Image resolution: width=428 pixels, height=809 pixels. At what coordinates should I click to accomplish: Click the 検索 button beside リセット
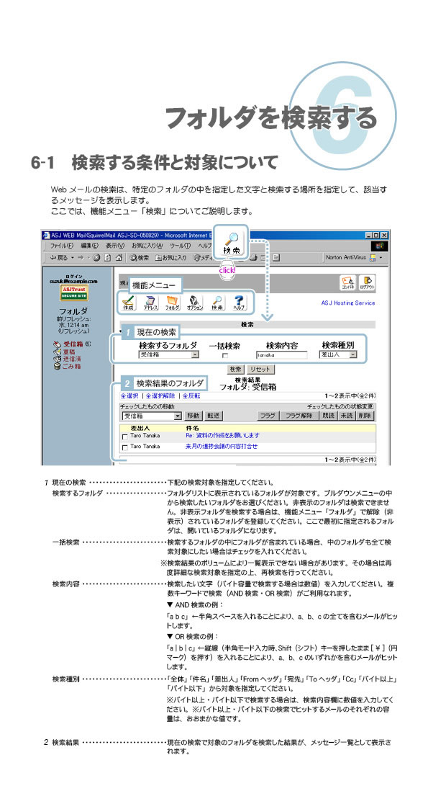coord(237,370)
